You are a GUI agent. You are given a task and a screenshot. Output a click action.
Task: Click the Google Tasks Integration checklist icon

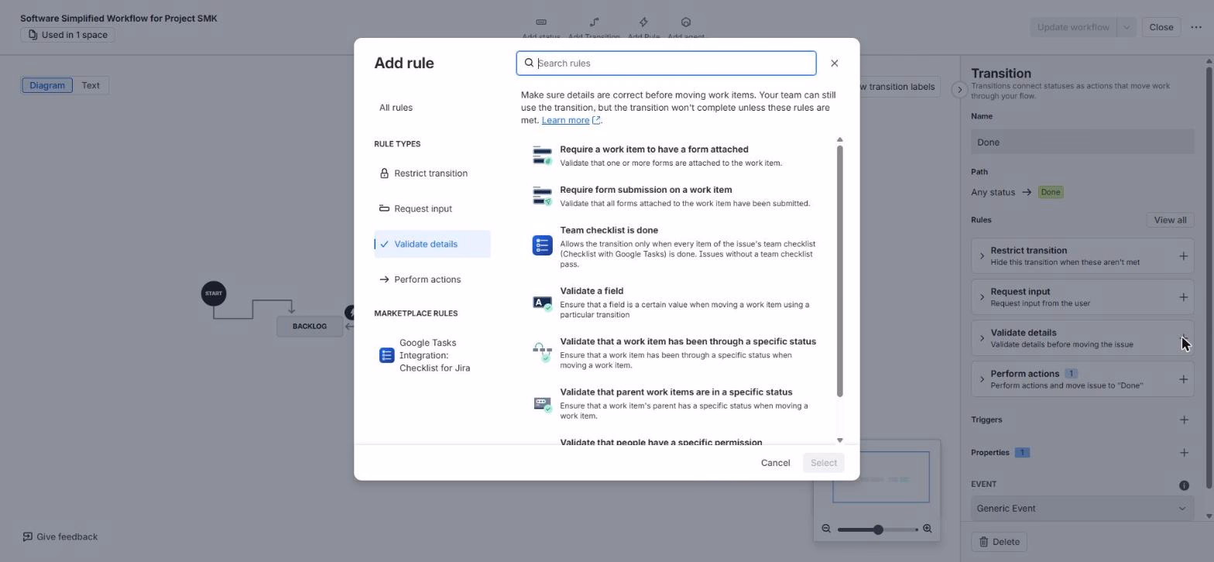386,355
